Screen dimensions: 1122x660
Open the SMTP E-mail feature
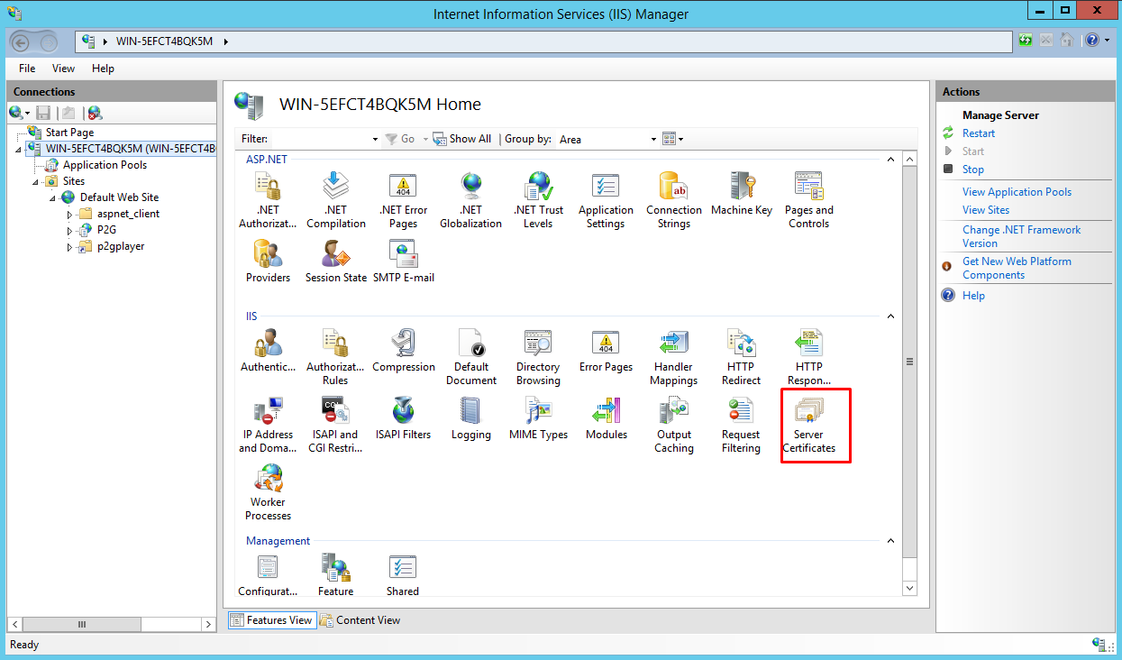pyautogui.click(x=403, y=261)
